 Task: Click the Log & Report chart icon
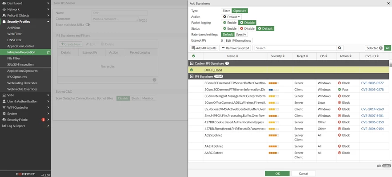[x=4, y=126]
